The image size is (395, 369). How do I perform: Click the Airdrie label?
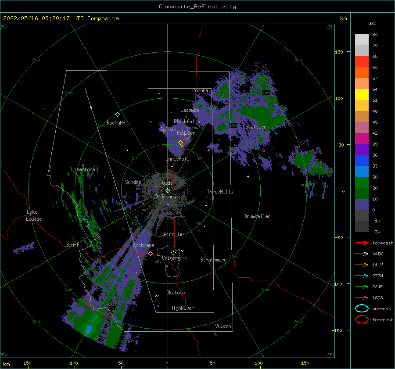173,234
